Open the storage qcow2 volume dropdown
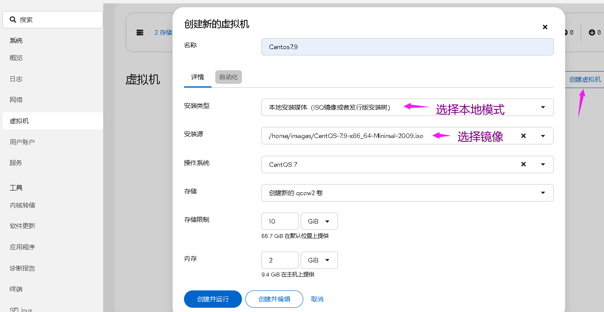 pos(543,193)
